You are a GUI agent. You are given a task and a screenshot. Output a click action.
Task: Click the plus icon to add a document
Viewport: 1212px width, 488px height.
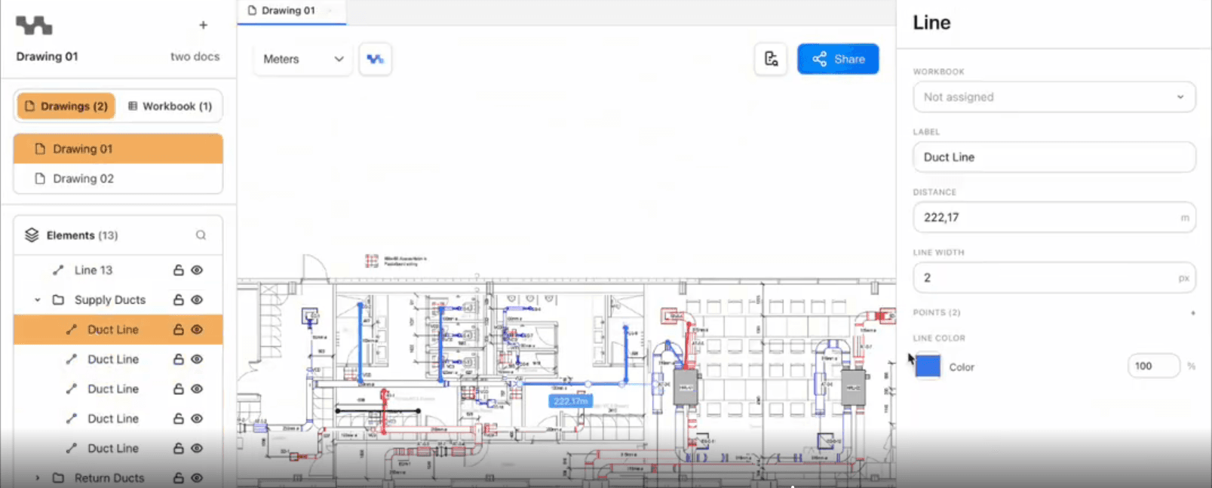click(x=203, y=25)
